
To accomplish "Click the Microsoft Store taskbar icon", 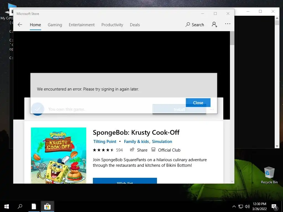I will pos(47,206).
